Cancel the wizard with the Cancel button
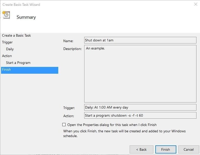 189,149
